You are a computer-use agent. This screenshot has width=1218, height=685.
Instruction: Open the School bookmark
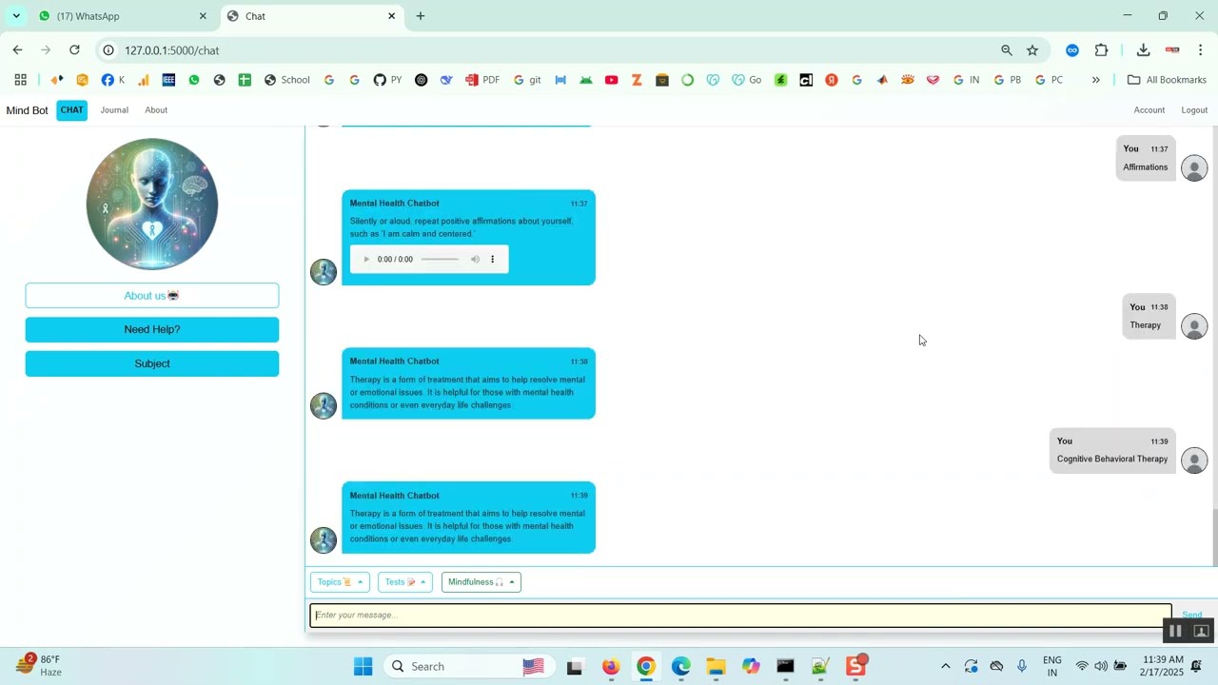point(287,80)
